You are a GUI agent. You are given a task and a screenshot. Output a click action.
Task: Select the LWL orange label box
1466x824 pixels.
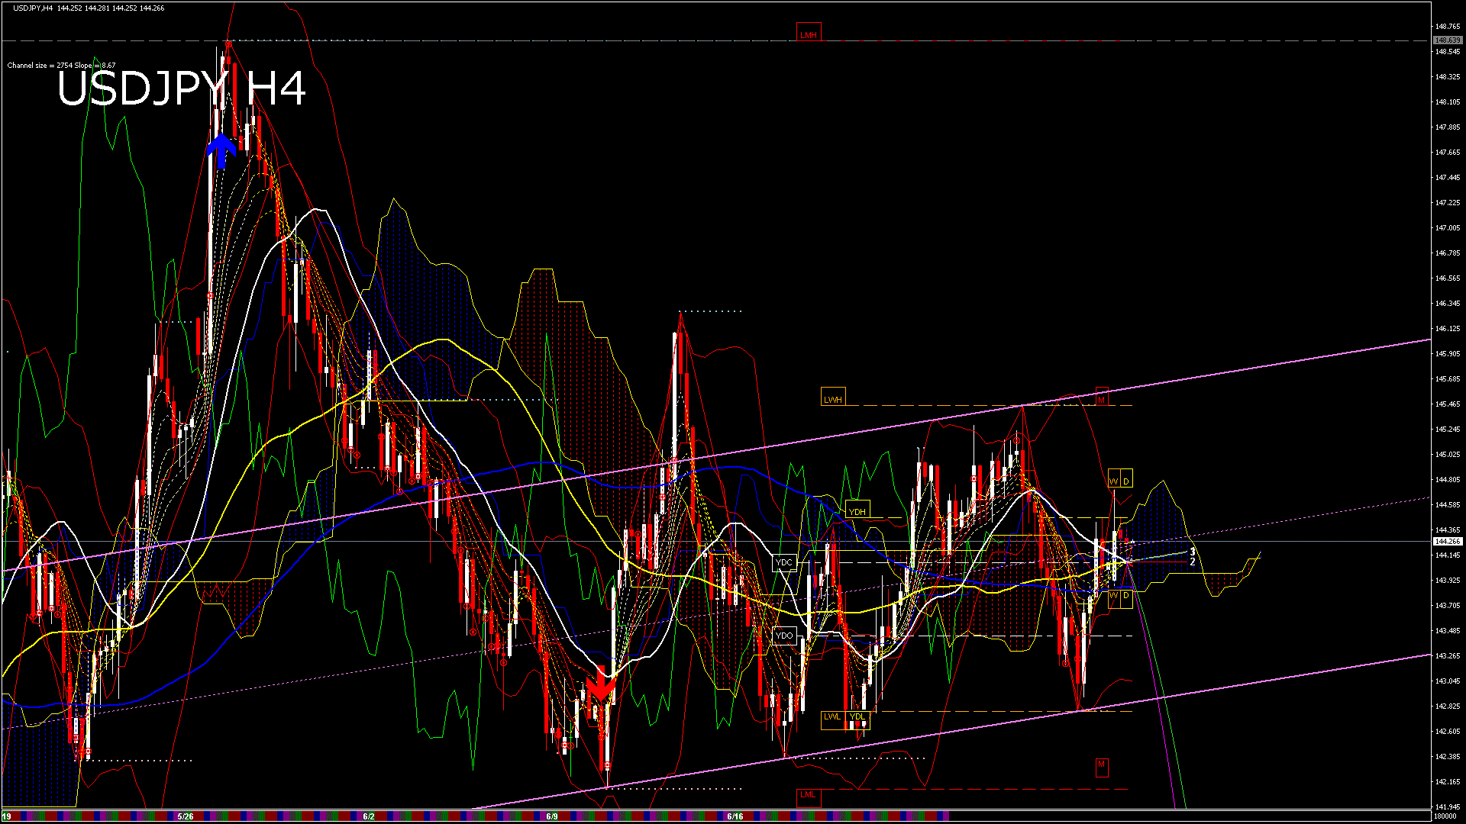tap(832, 717)
